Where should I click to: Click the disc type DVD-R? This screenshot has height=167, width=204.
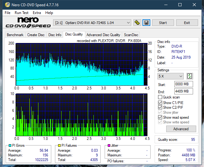click(177, 46)
